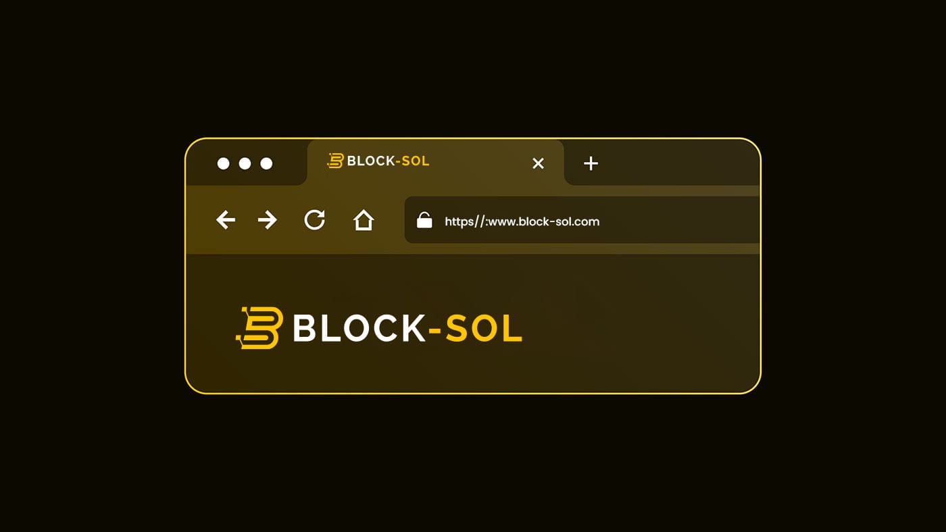Click the white BLOCK word in page logo

coord(359,329)
